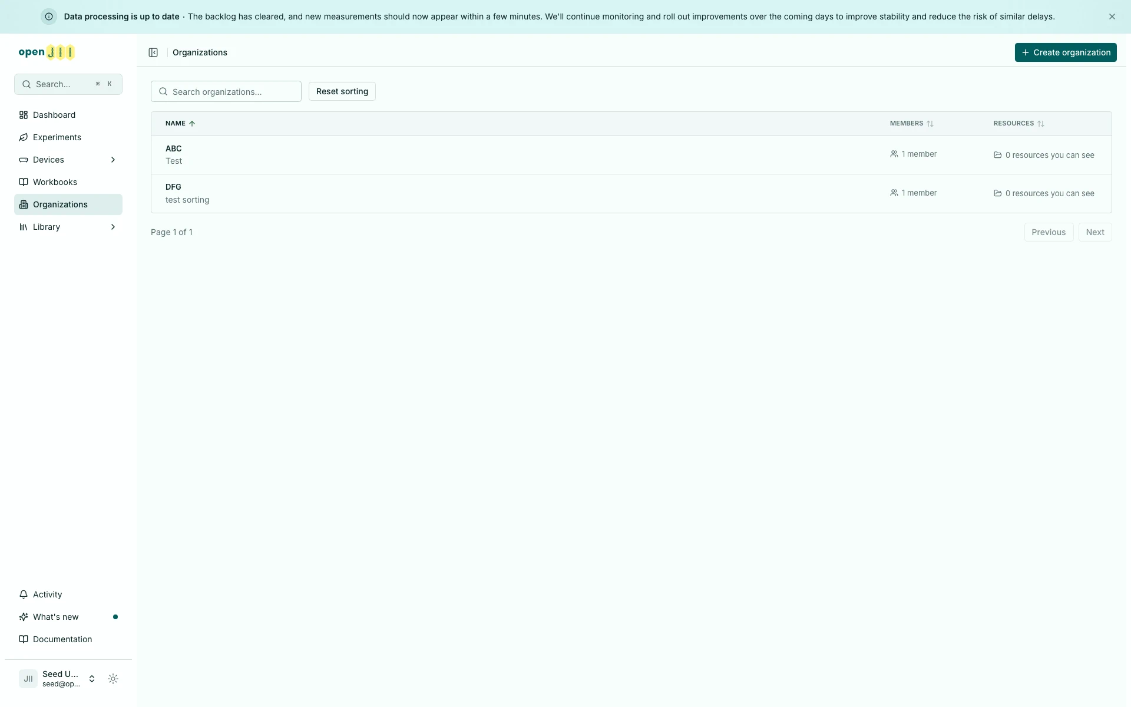Open the Activity notifications
Viewport: 1131px width, 707px height.
tap(68, 594)
